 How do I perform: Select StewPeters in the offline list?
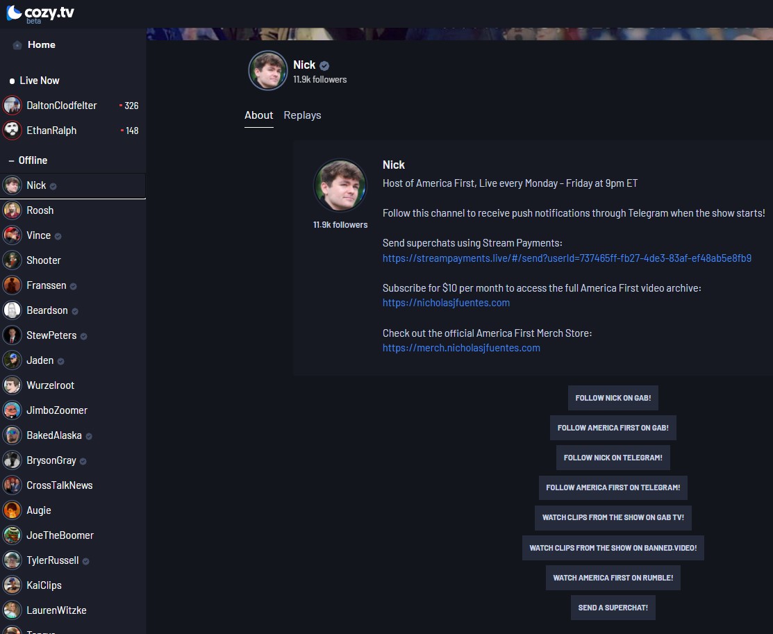point(51,335)
